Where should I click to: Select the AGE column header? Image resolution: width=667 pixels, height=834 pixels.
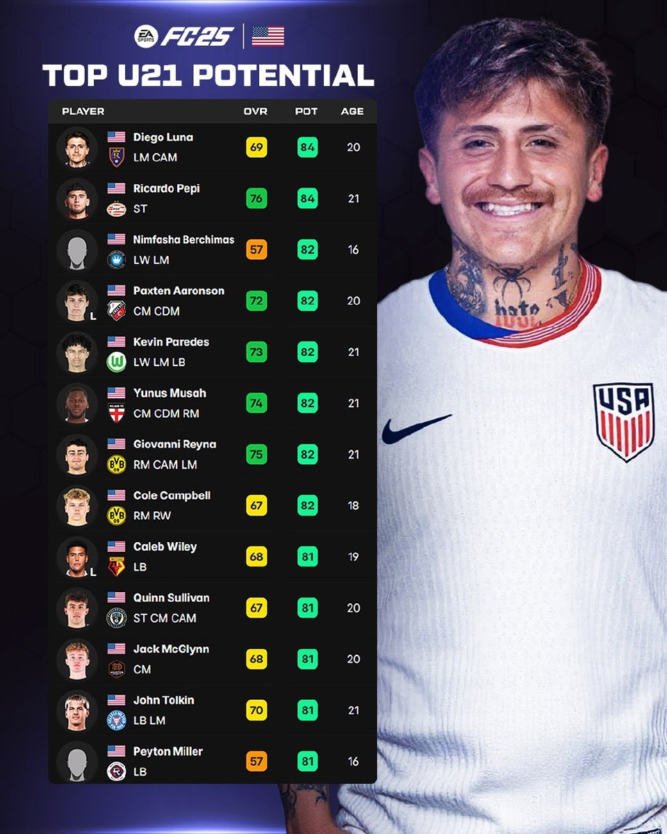tap(352, 111)
